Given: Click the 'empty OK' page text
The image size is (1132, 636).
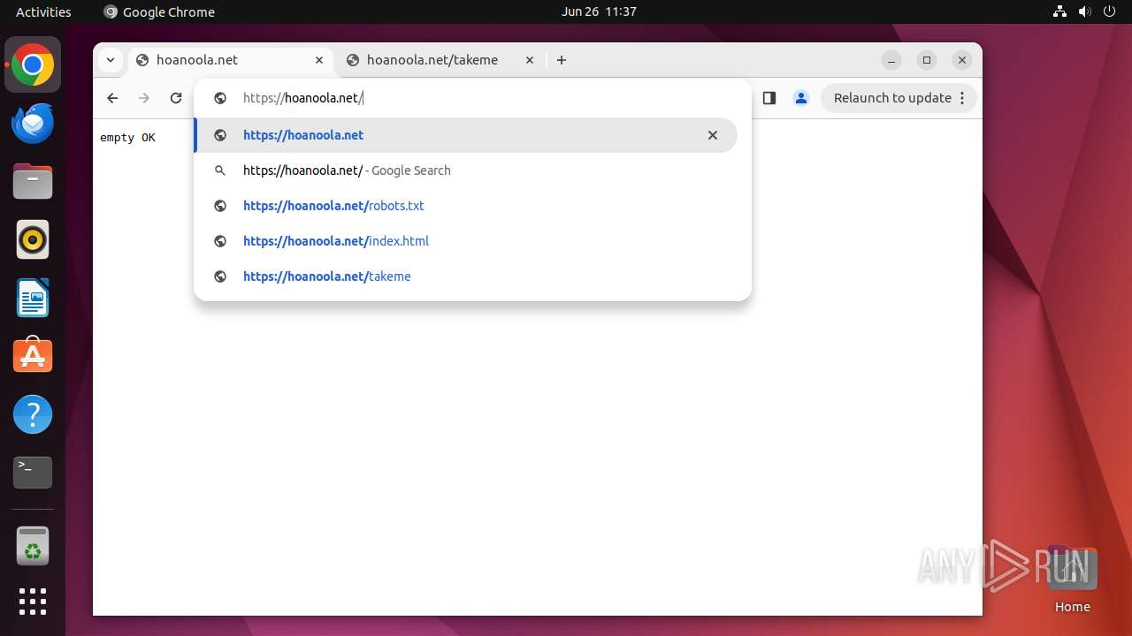Looking at the screenshot, I should point(127,138).
